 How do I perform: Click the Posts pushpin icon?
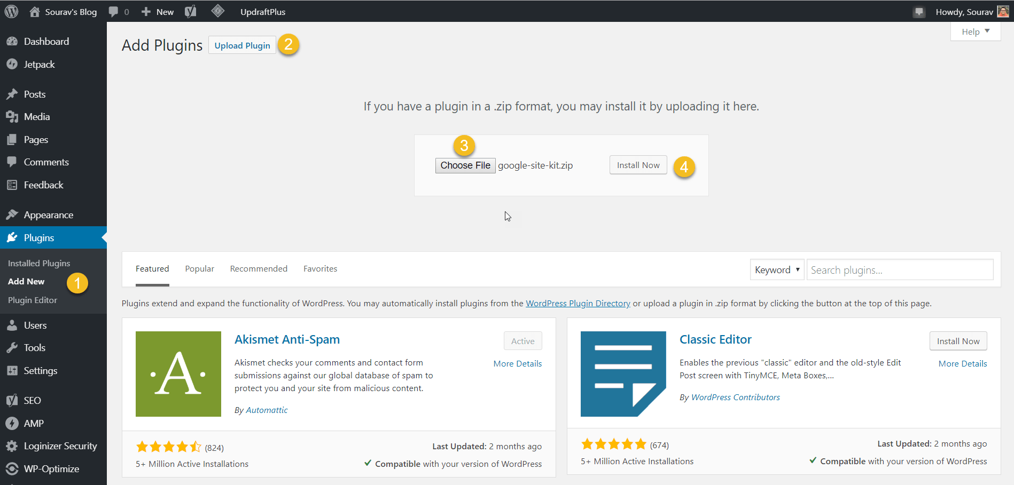coord(12,94)
